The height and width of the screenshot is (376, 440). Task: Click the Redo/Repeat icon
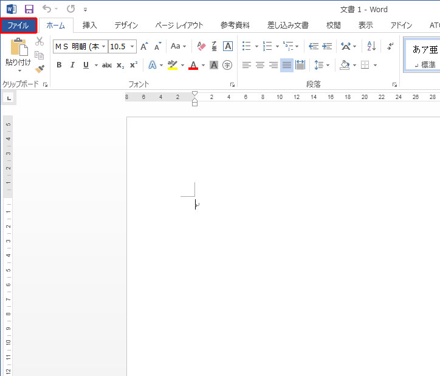point(70,9)
